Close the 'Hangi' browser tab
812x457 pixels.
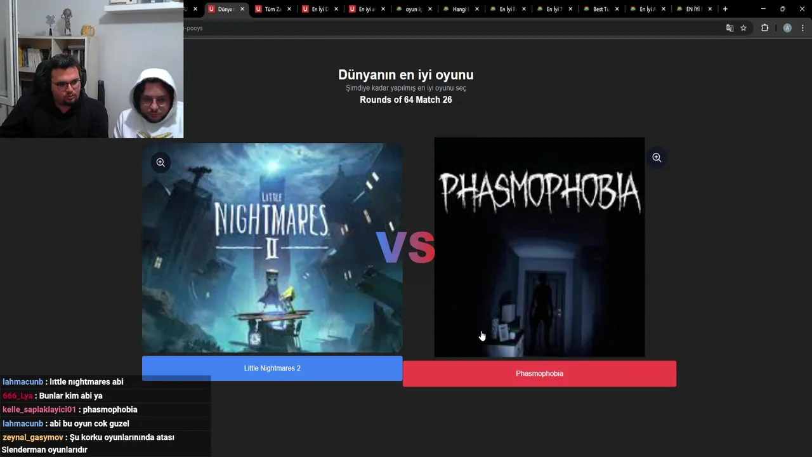(x=477, y=9)
